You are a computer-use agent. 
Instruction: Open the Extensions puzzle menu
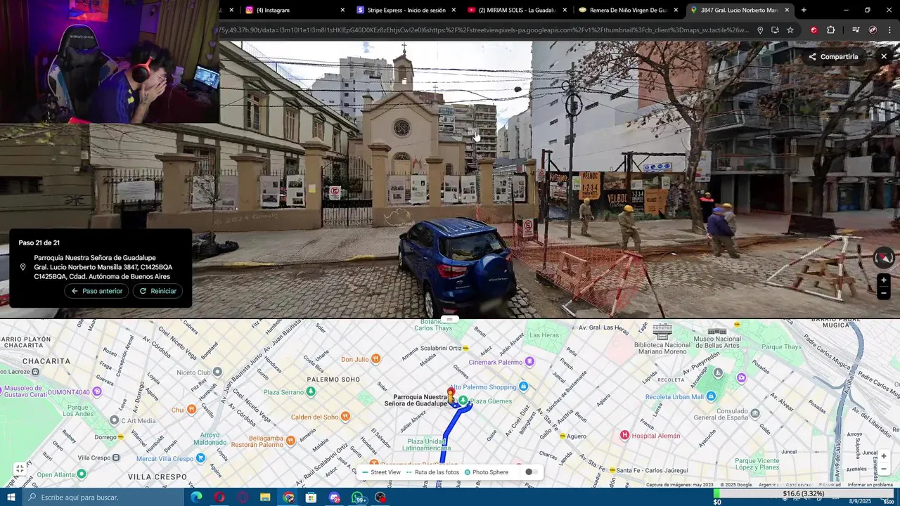[831, 30]
